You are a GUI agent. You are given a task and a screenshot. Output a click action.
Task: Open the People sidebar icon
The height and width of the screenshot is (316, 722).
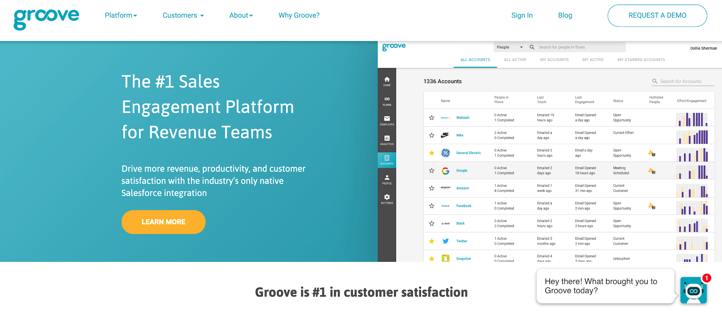[x=387, y=179]
